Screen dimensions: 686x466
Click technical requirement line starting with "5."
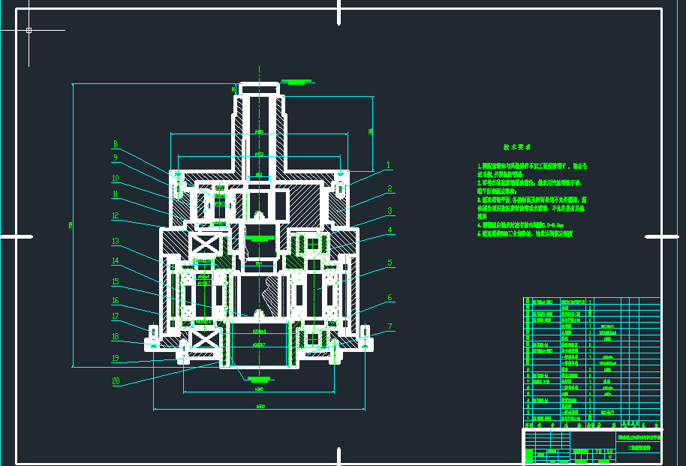point(525,234)
